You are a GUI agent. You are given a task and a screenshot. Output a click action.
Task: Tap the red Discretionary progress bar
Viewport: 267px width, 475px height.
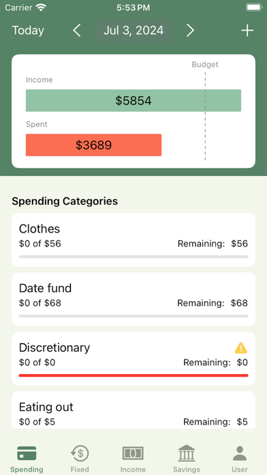coord(133,375)
